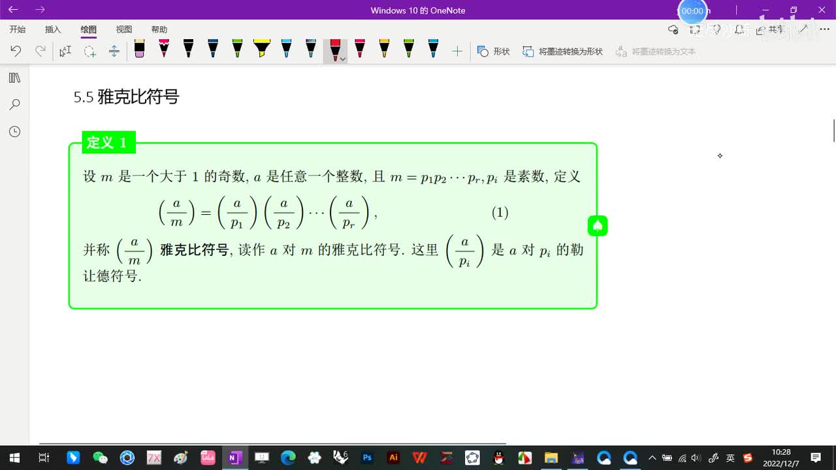Screen dimensions: 836x470
Task: Open Illustrator from the taskbar
Action: pos(393,458)
